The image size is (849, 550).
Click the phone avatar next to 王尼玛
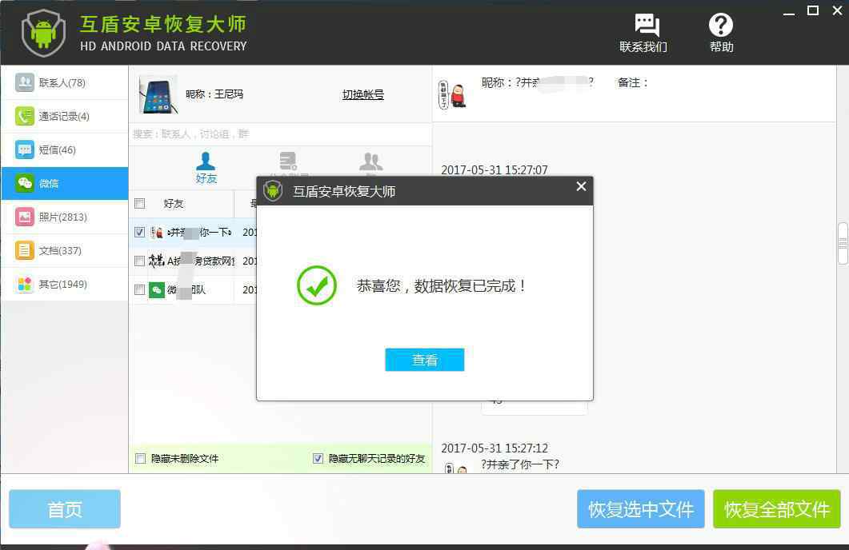(158, 94)
